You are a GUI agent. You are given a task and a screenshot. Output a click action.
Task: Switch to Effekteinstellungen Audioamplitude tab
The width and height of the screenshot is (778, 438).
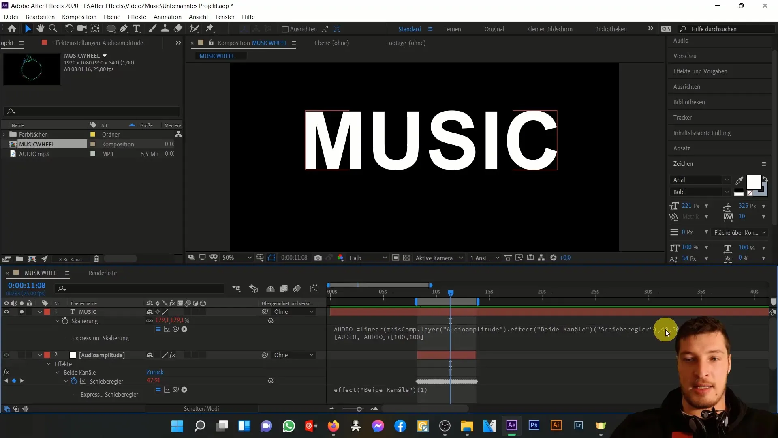point(97,43)
